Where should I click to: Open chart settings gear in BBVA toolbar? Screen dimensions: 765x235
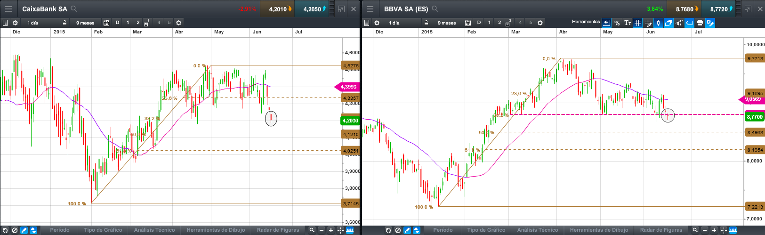pyautogui.click(x=377, y=23)
